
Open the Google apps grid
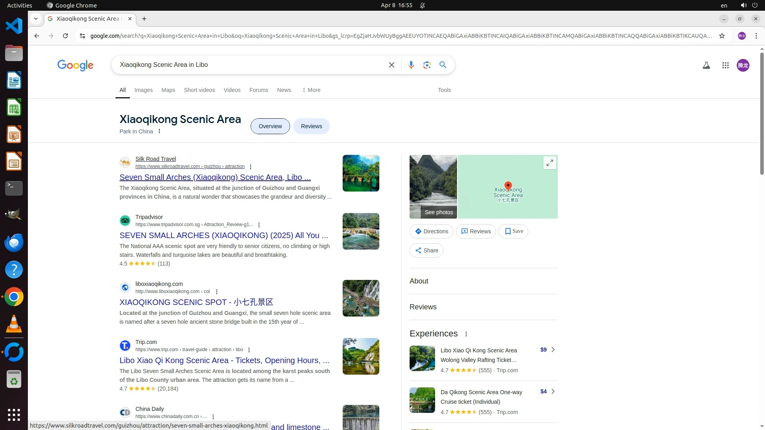coord(725,65)
